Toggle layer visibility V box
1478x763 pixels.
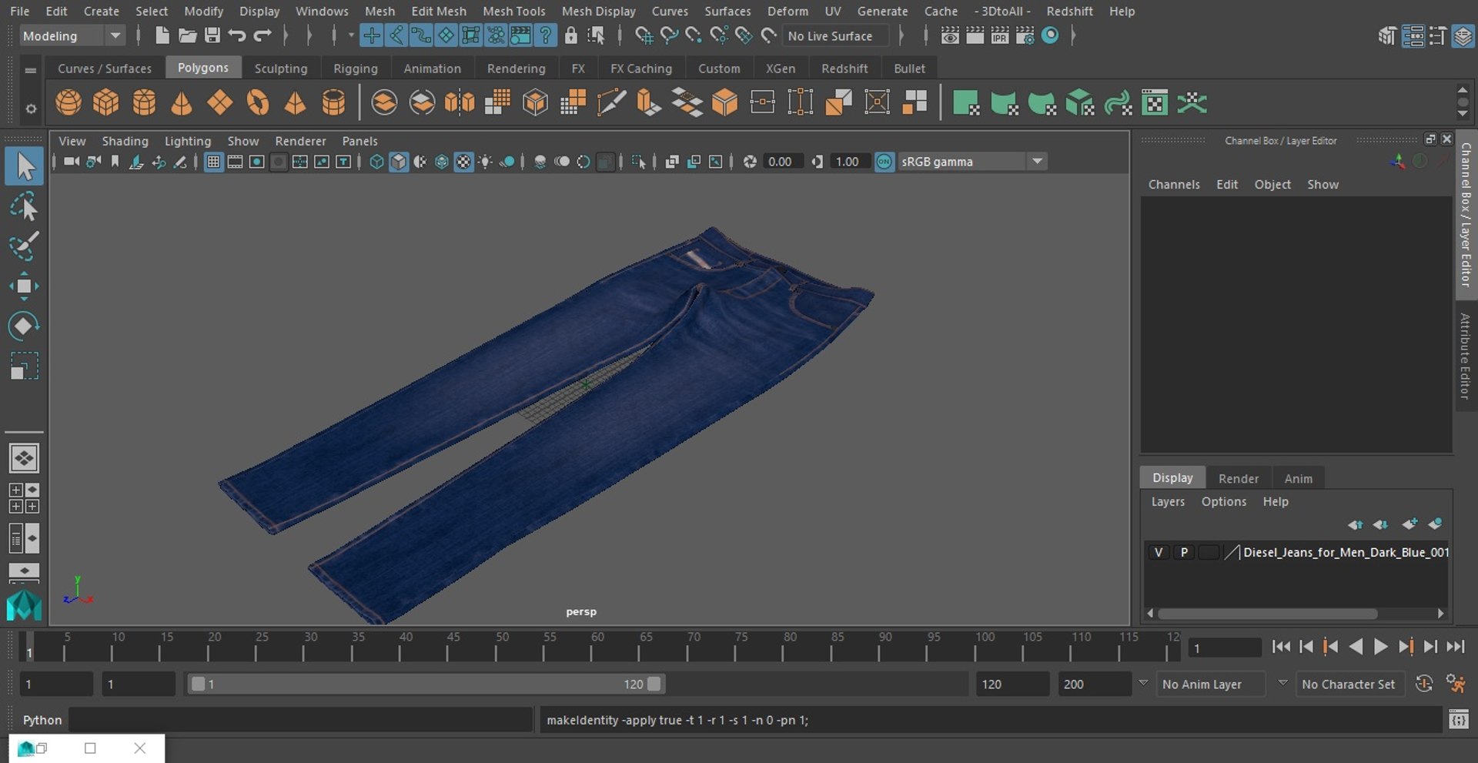click(1158, 553)
